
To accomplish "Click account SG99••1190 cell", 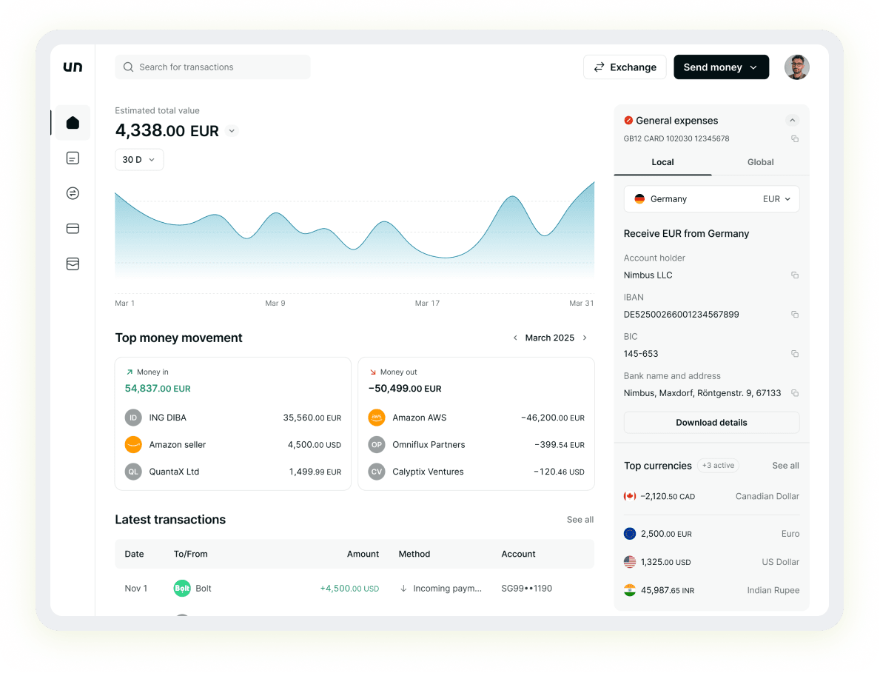I will [526, 589].
